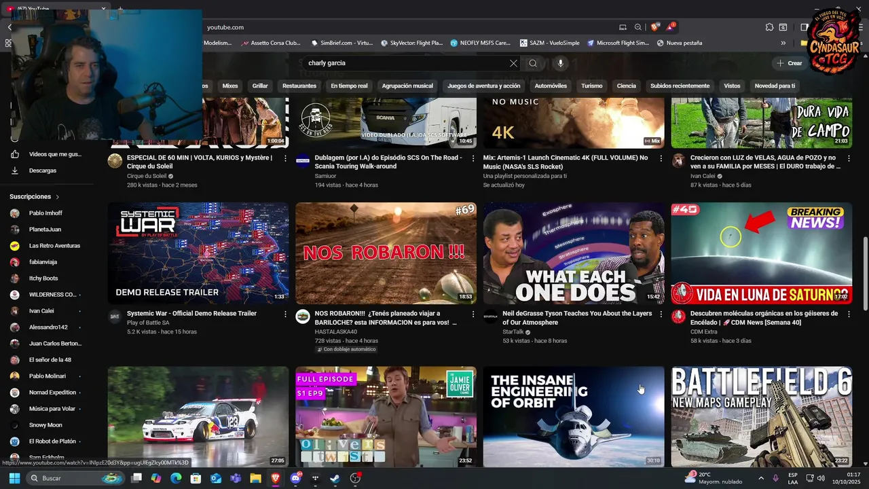Open the Jamie Oliver full episode thumbnail

(386, 416)
